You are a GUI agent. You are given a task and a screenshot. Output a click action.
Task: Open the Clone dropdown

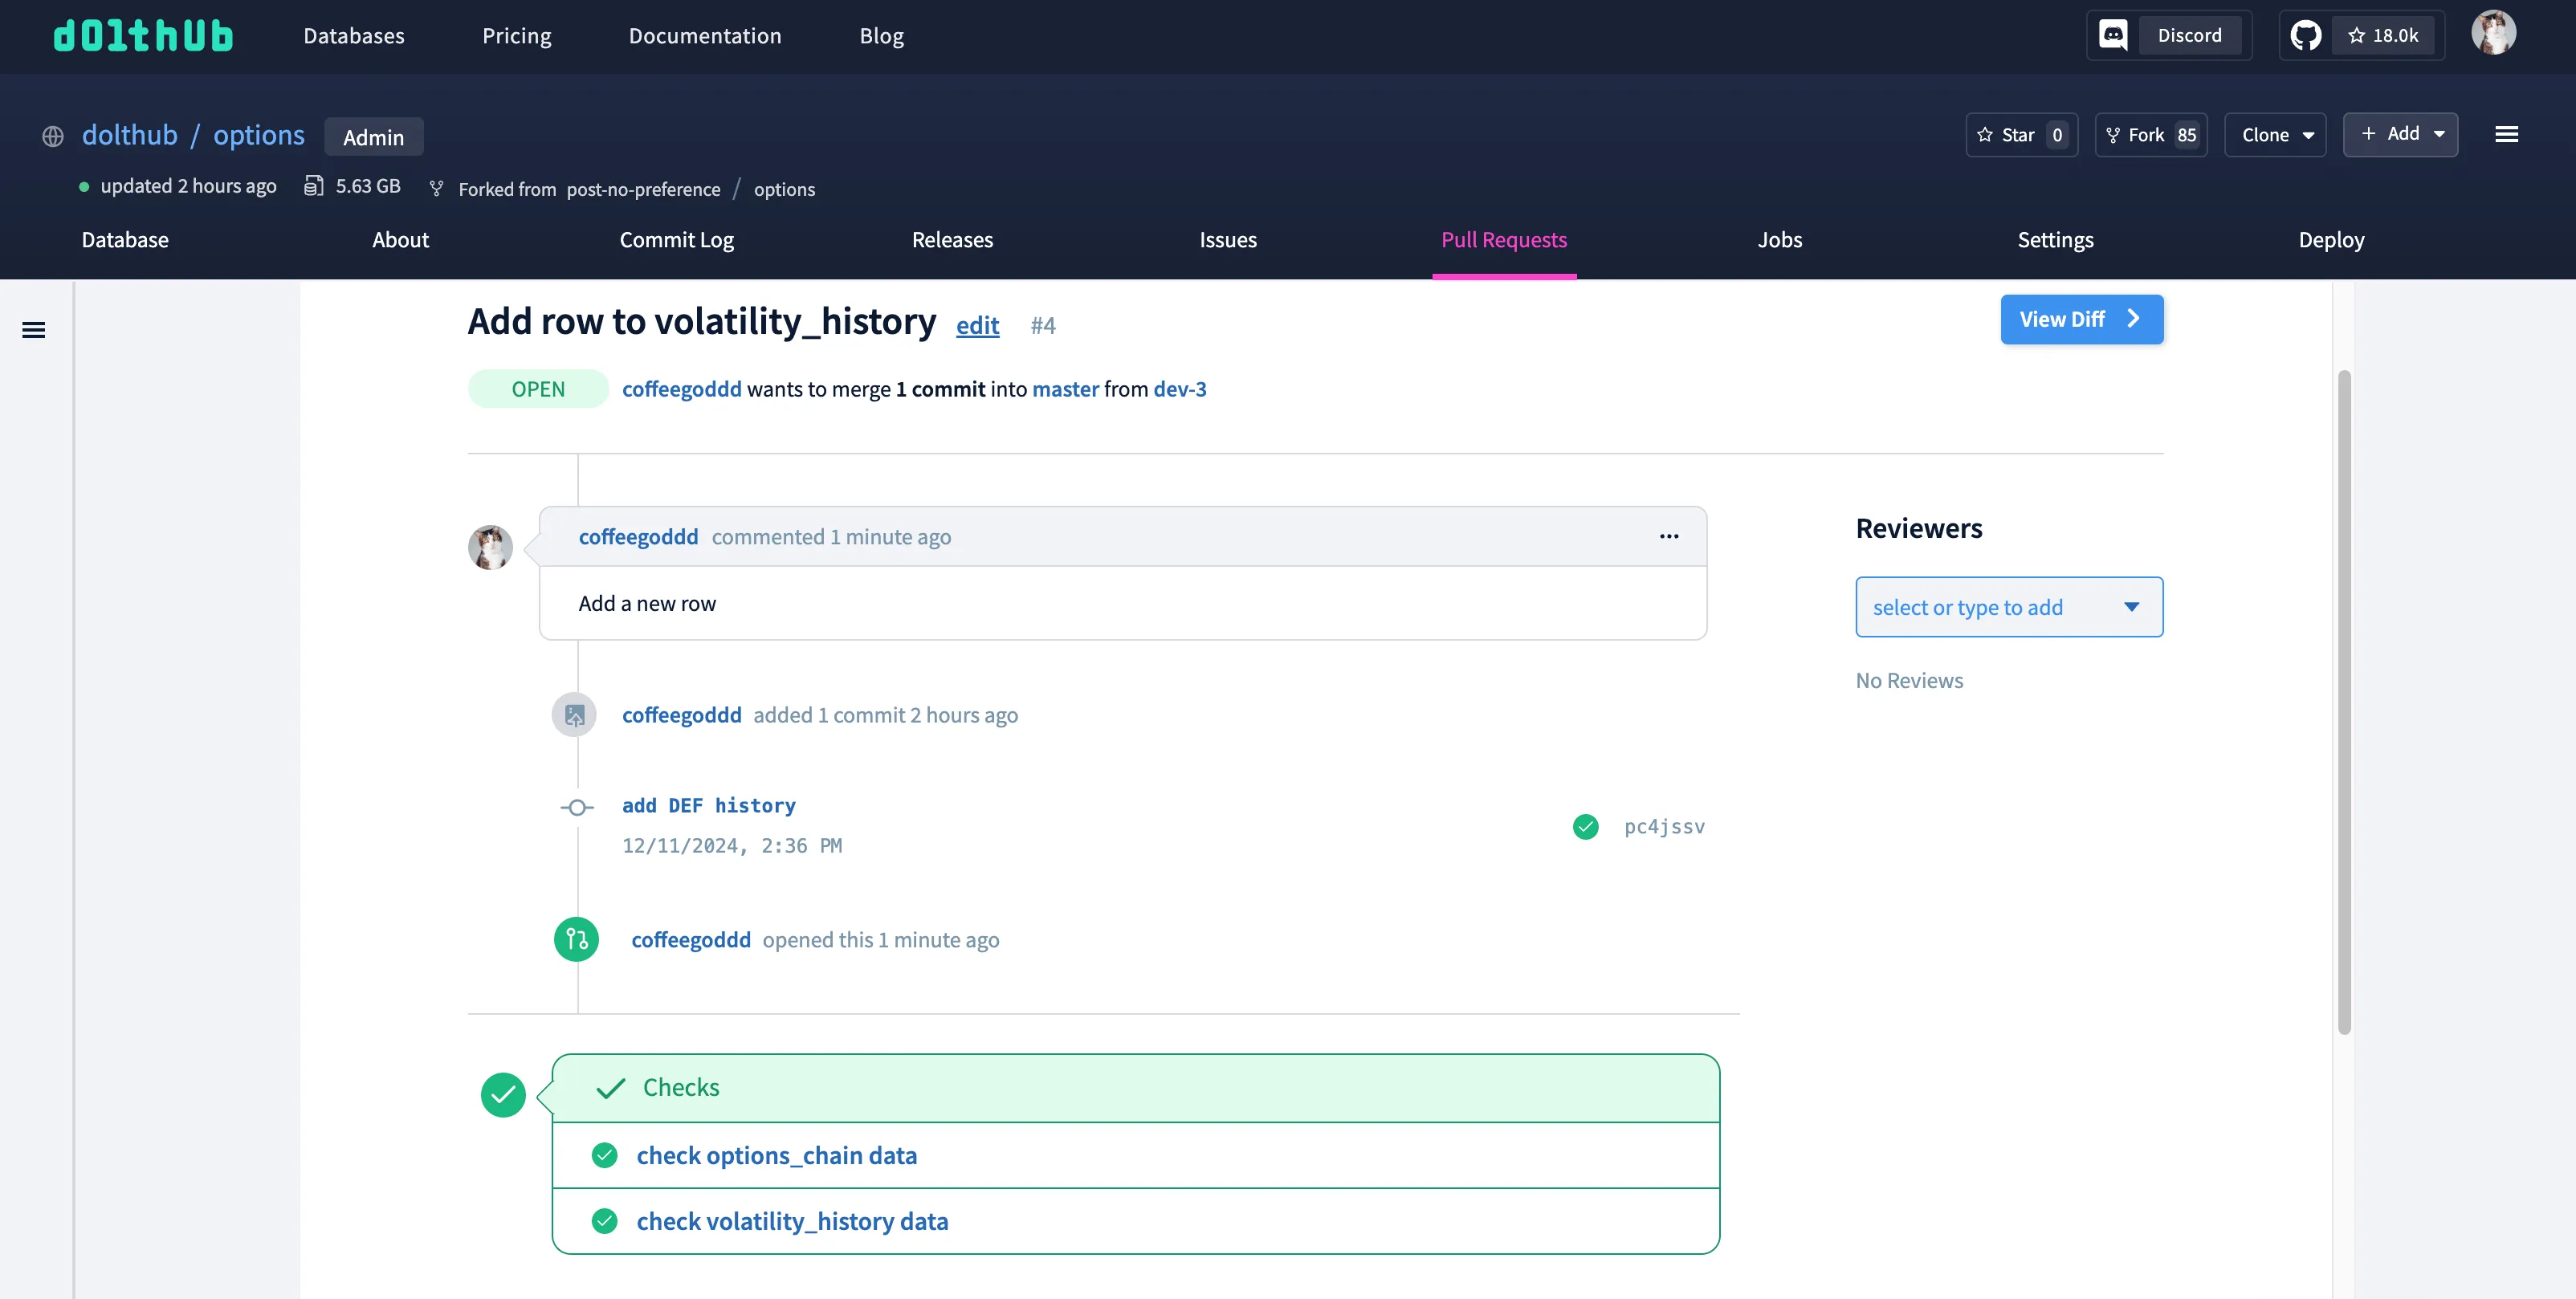pyautogui.click(x=2275, y=134)
